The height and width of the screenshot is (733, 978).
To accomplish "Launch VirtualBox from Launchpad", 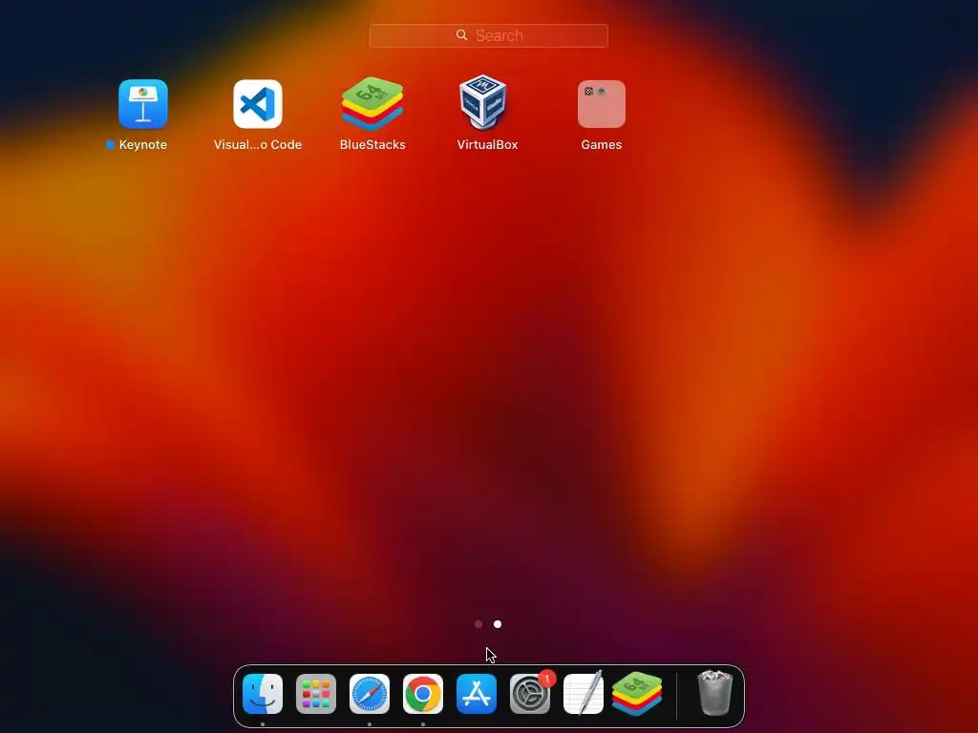I will pyautogui.click(x=482, y=103).
